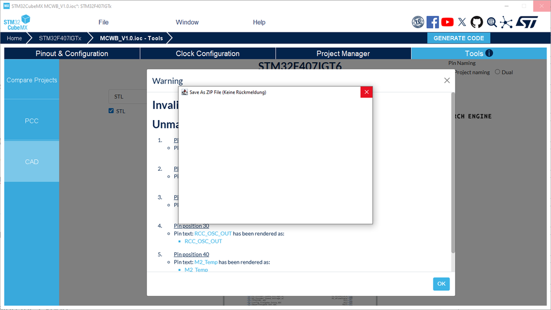
Task: Click the STM32F407IGTx breadcrumb
Action: (60, 38)
